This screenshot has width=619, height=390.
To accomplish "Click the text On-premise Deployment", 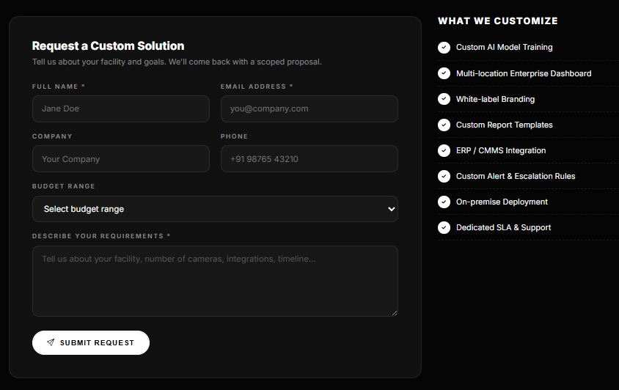I will tap(502, 202).
